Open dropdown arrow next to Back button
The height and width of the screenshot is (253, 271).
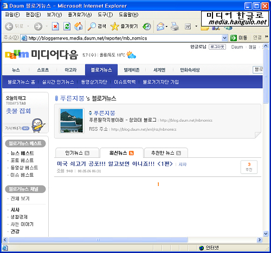point(28,26)
